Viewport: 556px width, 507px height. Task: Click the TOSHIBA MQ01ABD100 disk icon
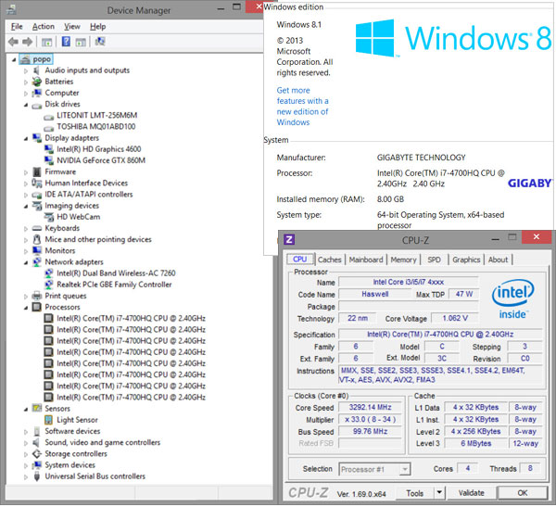tap(48, 127)
